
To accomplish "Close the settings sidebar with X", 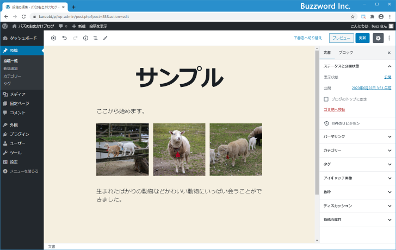I will point(389,53).
